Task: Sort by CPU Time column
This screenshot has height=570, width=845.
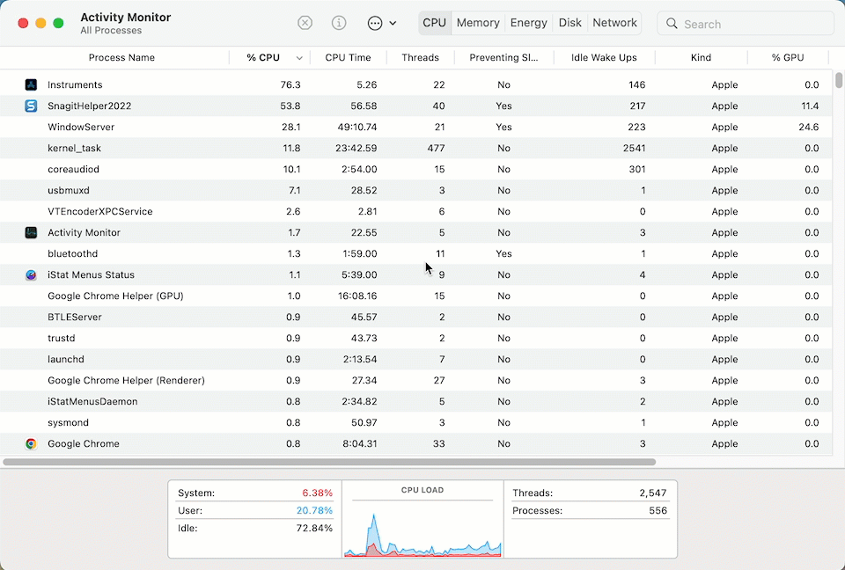Action: click(x=349, y=58)
